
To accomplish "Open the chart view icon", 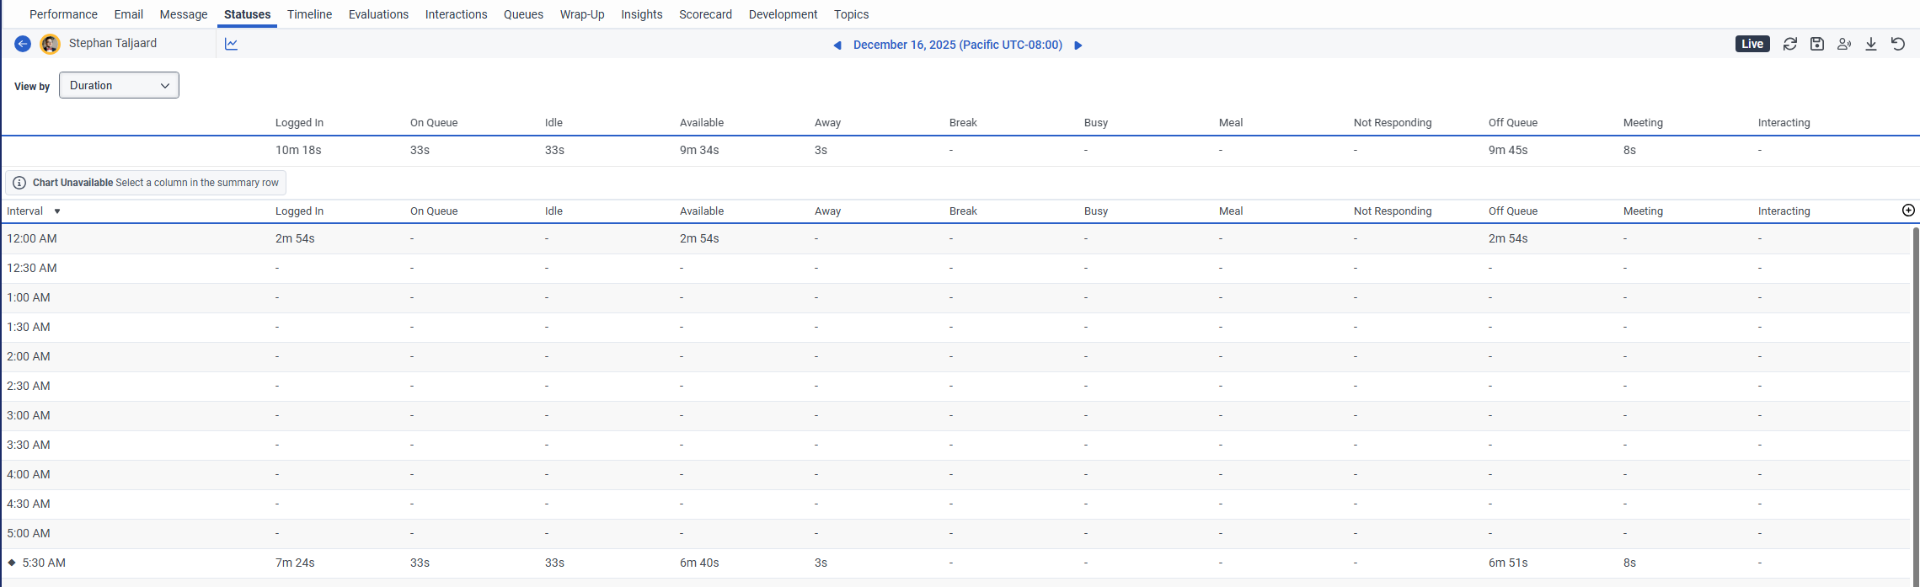I will coord(232,44).
